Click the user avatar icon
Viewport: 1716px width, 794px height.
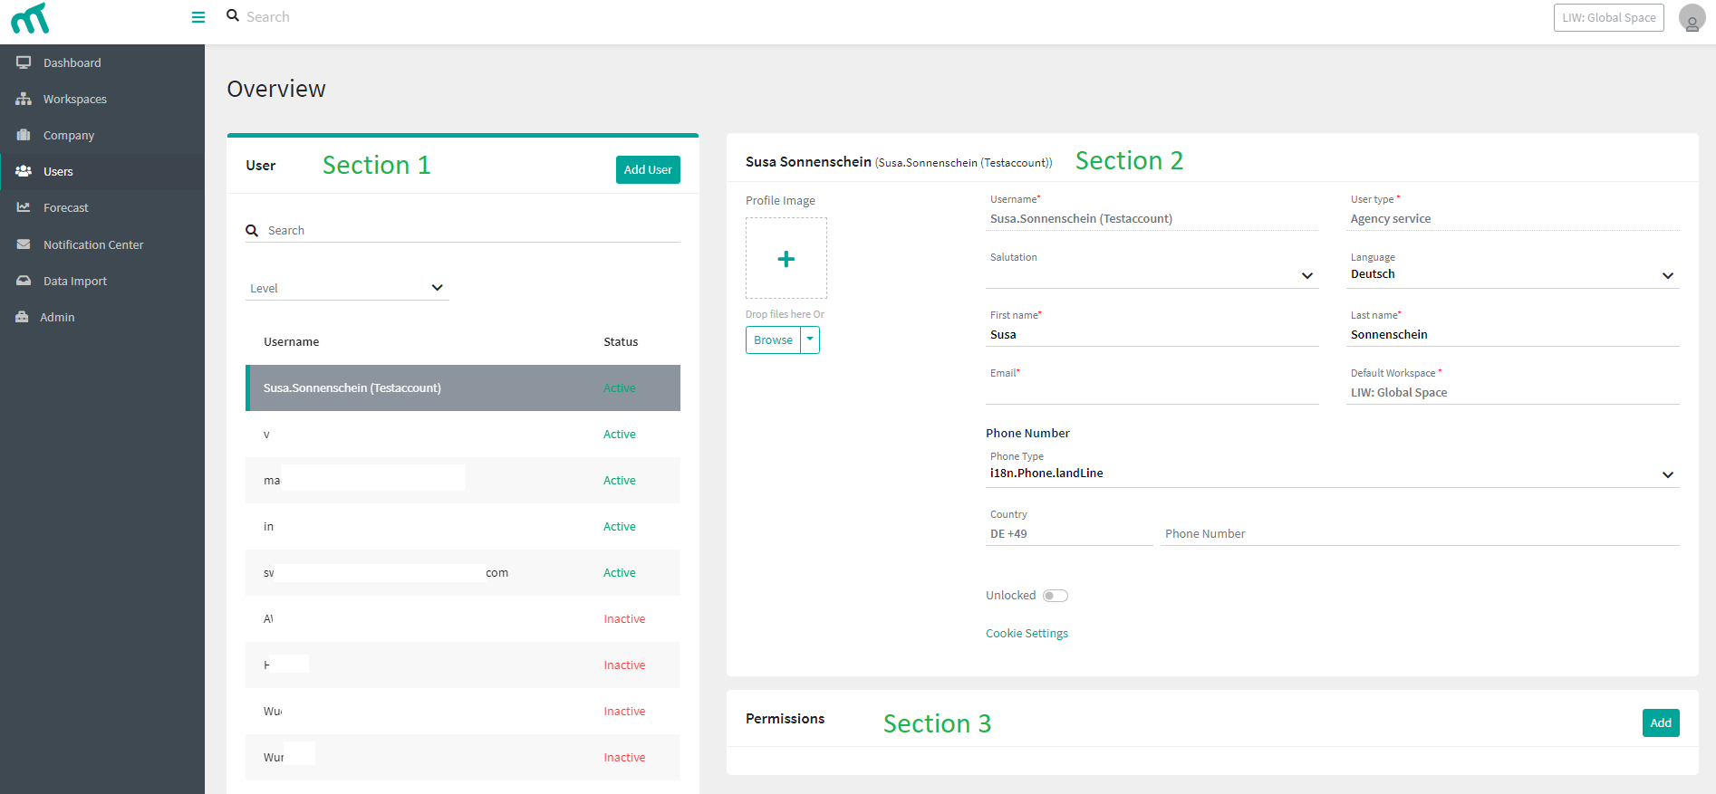pyautogui.click(x=1692, y=18)
